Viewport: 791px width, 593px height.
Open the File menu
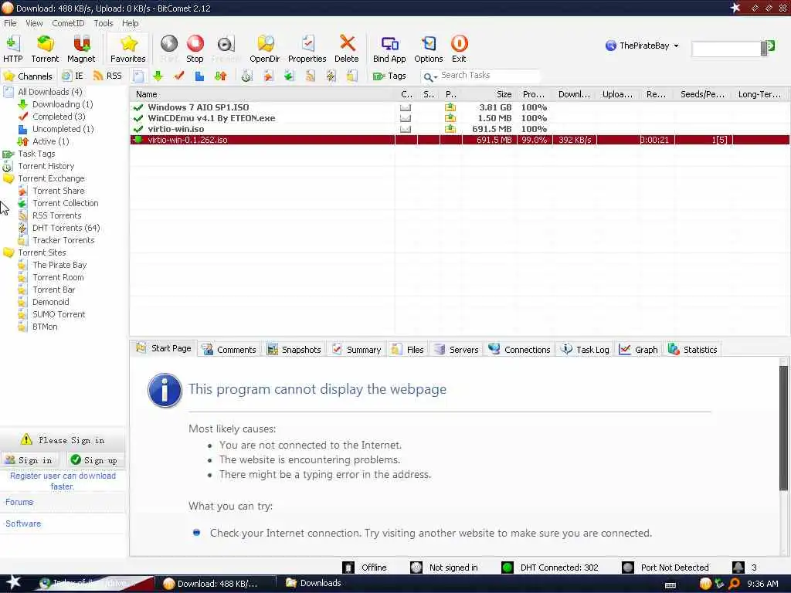pos(10,23)
